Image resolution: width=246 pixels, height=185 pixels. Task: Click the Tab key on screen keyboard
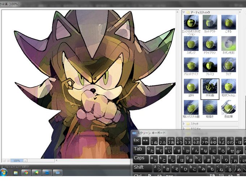click(139, 150)
